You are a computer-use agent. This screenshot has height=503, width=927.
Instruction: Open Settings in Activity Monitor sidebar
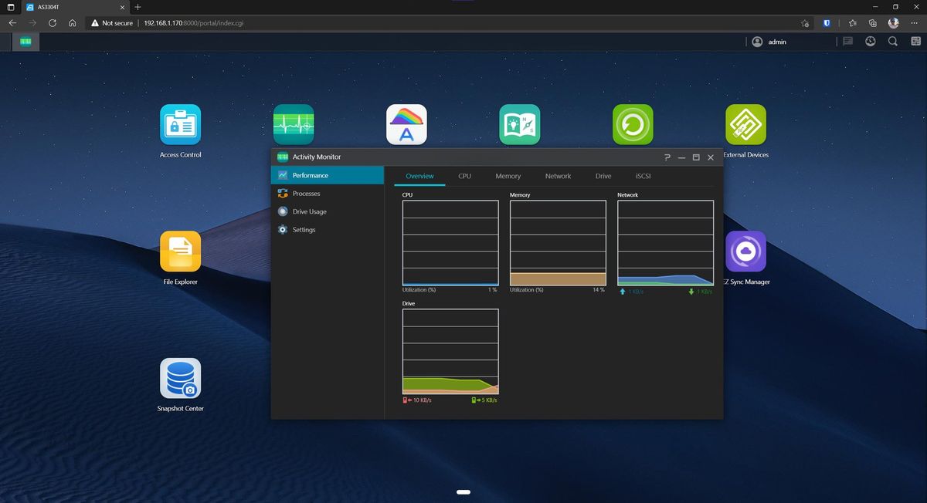click(328, 230)
